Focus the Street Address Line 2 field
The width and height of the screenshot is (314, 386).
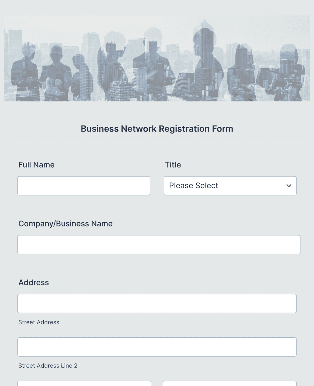(157, 347)
